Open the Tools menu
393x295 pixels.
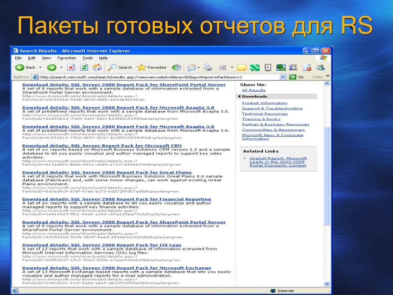pyautogui.click(x=88, y=58)
